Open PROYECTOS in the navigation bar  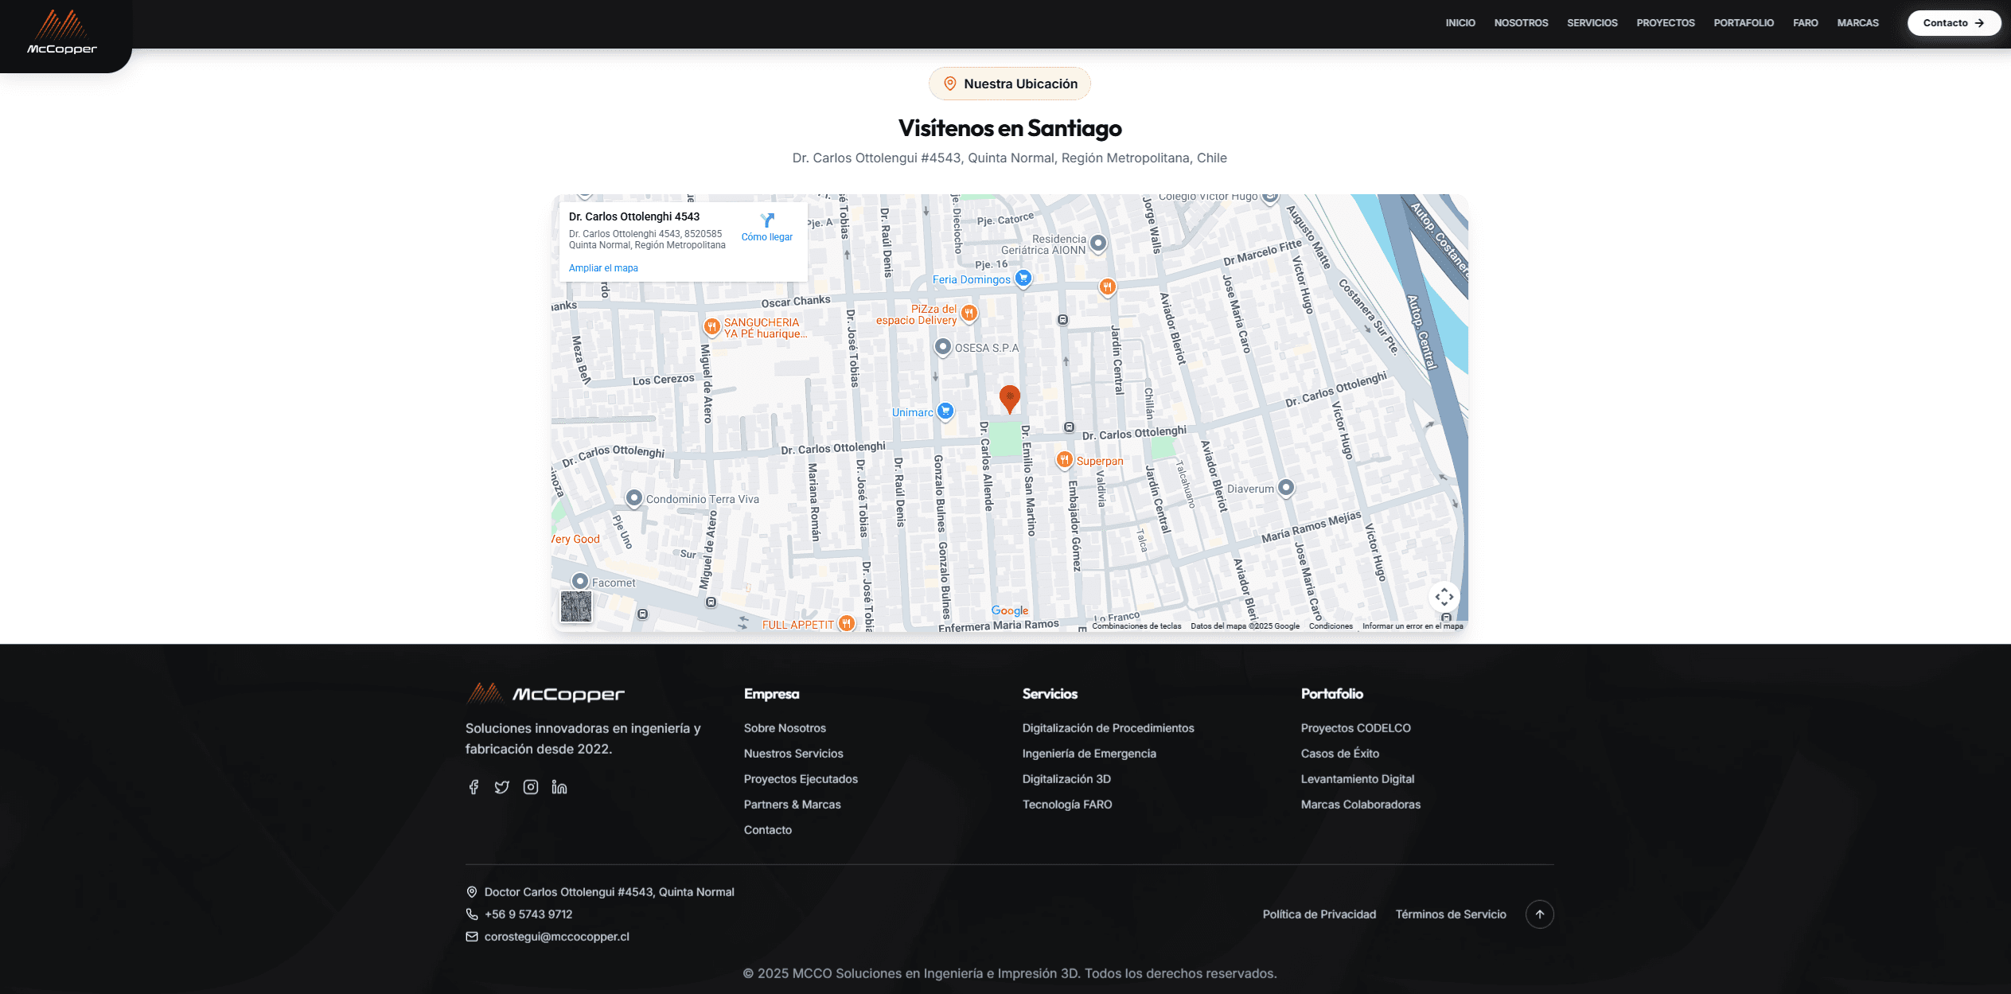click(1666, 23)
